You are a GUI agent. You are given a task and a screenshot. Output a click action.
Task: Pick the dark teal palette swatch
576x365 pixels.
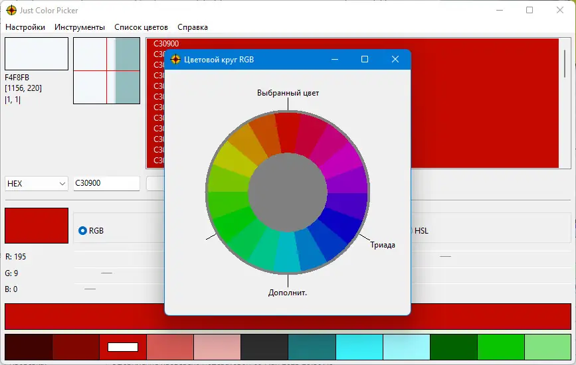pyautogui.click(x=312, y=346)
